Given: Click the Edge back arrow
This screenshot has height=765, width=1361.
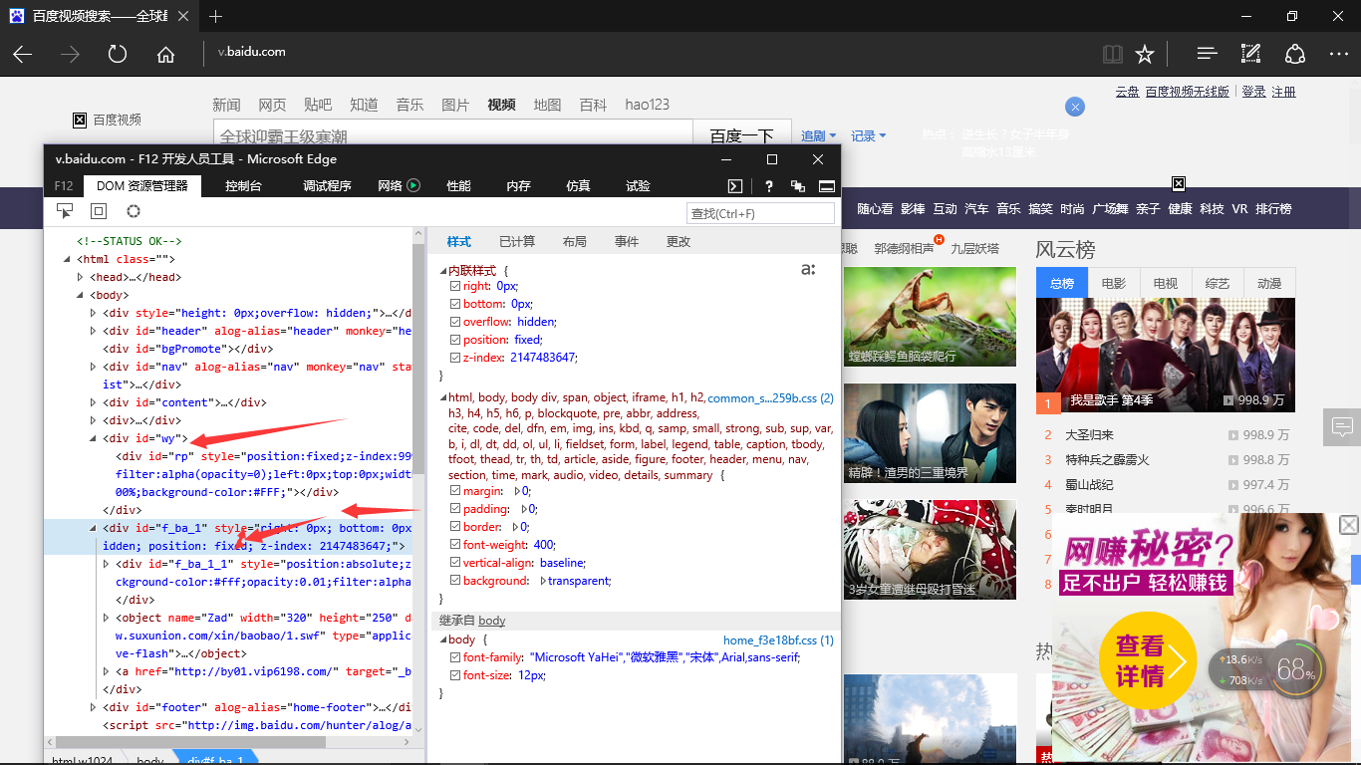Looking at the screenshot, I should pos(22,55).
